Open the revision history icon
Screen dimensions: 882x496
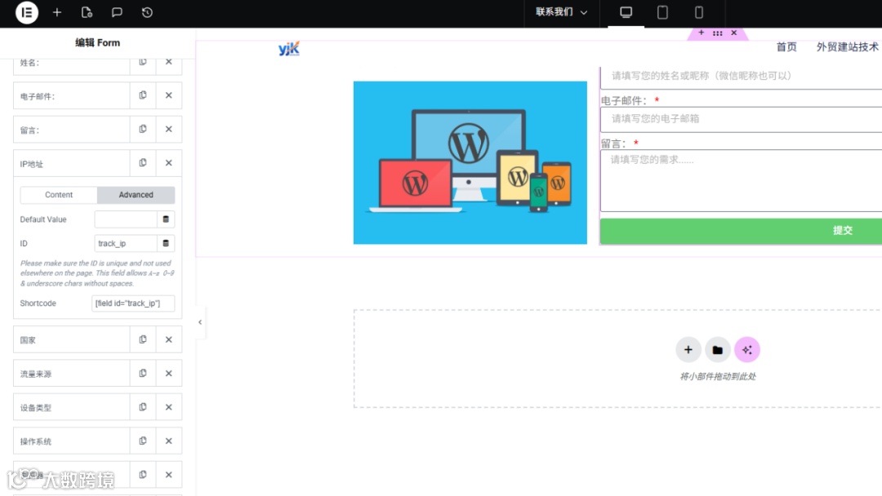pos(147,12)
